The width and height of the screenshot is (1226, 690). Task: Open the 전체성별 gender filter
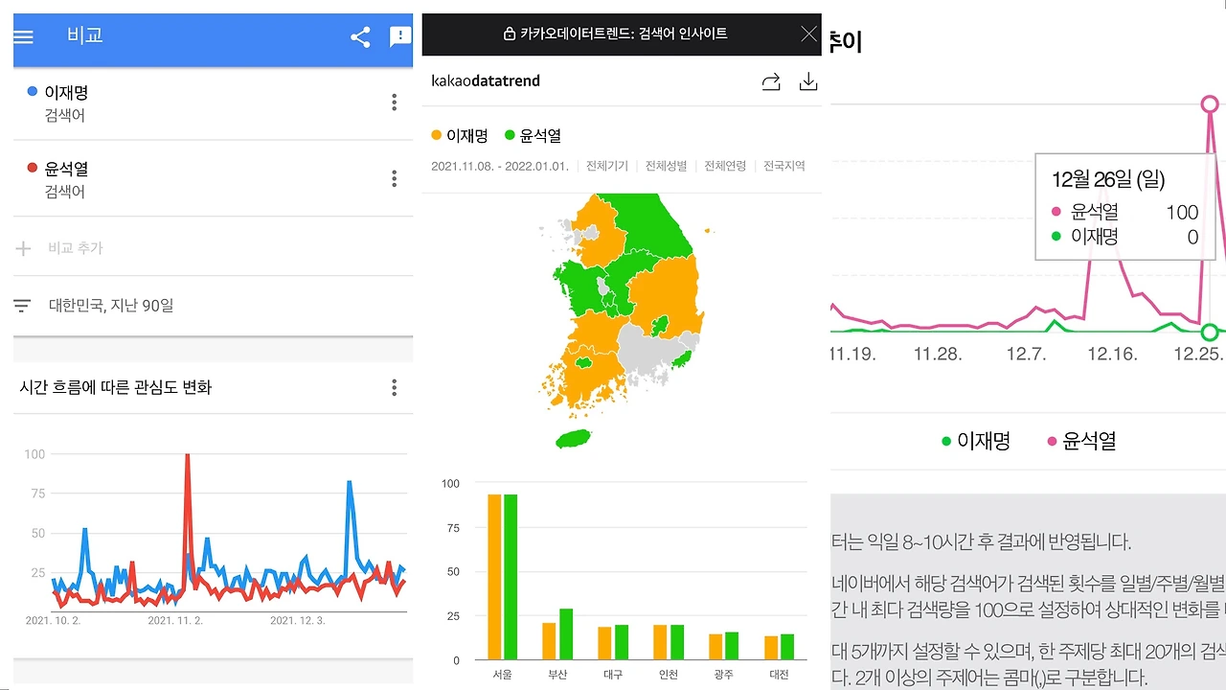[x=666, y=166]
